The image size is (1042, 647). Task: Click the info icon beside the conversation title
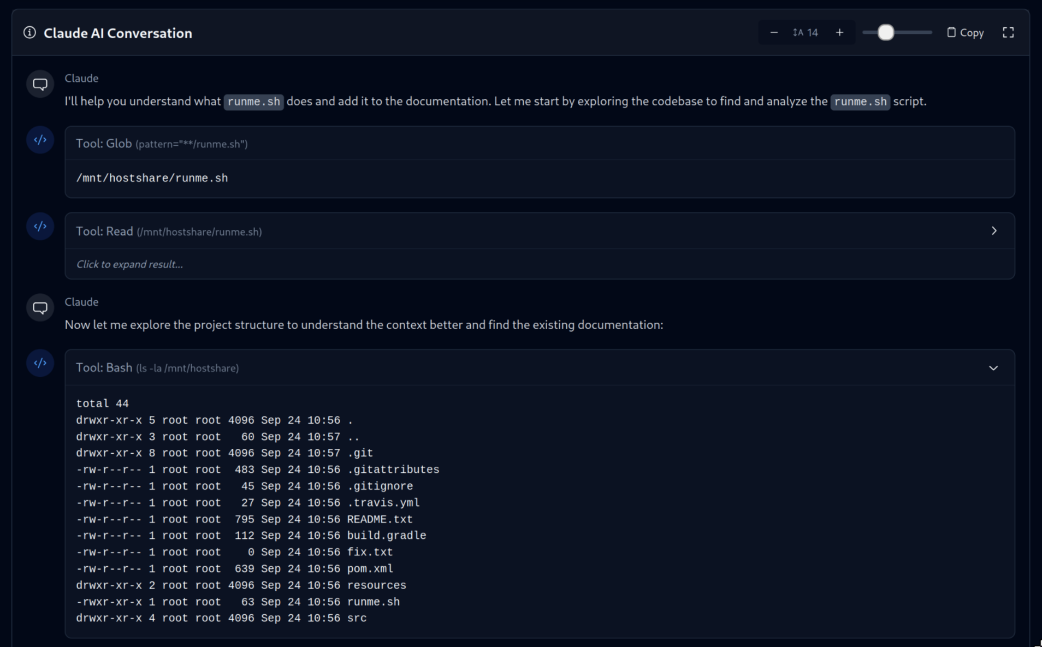(28, 32)
